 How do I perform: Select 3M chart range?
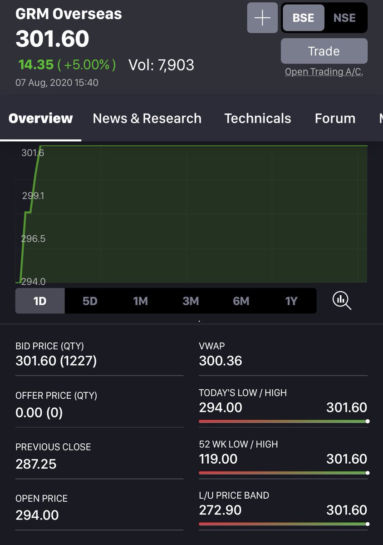pyautogui.click(x=191, y=301)
